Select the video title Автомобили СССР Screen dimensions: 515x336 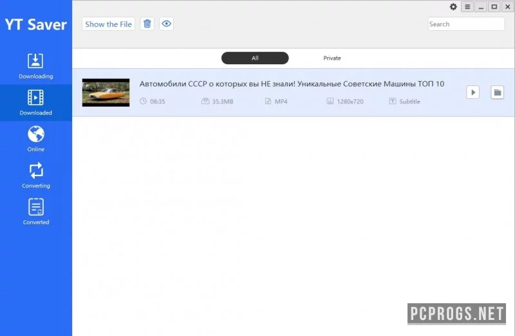point(292,84)
